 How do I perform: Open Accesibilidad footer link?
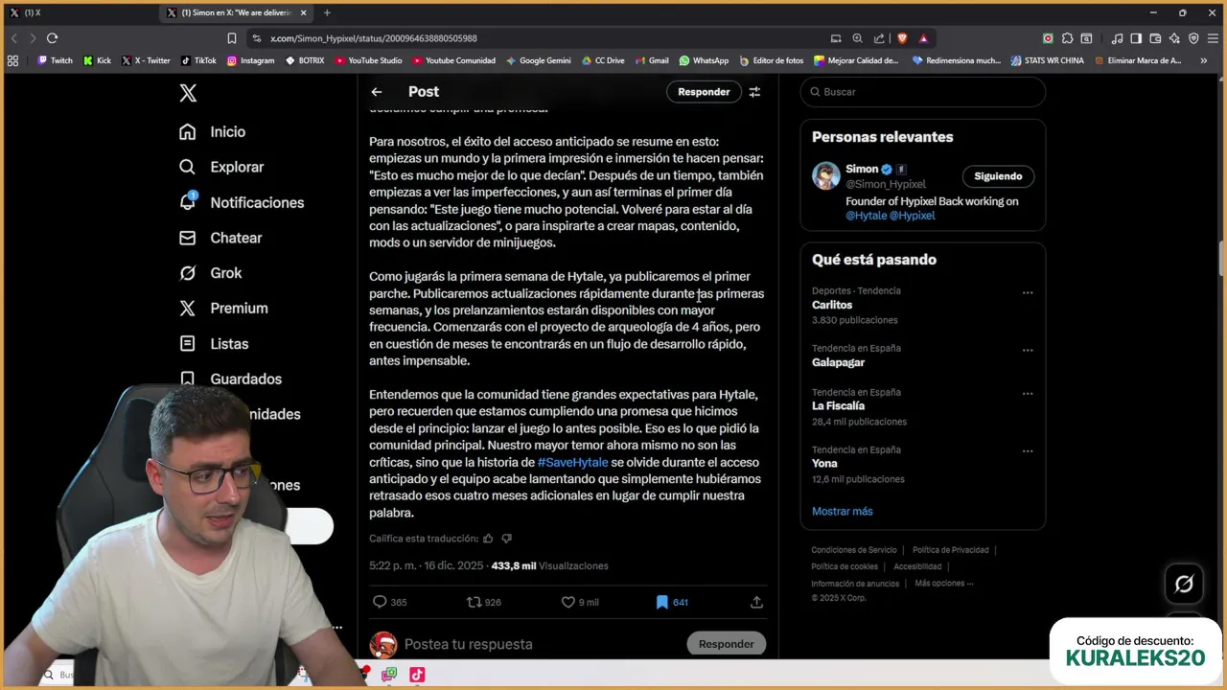point(917,566)
